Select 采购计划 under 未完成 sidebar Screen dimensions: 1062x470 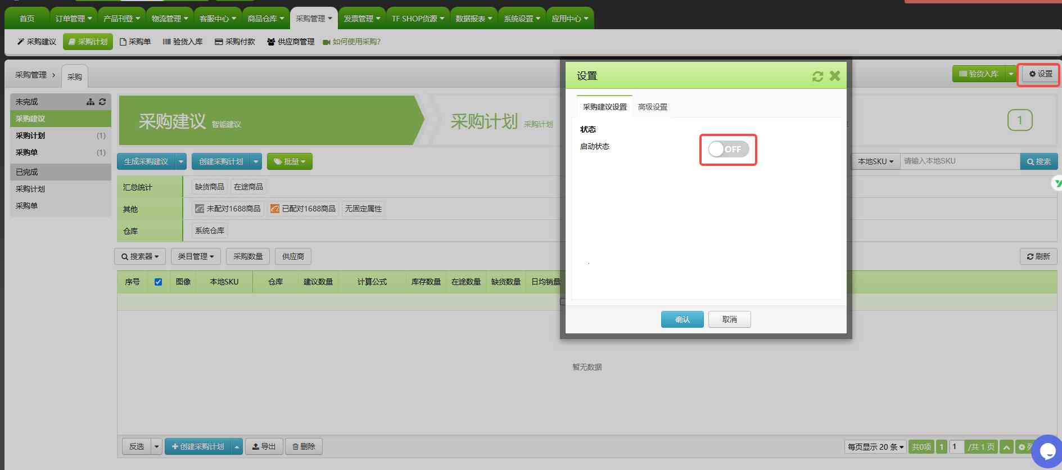coord(61,135)
